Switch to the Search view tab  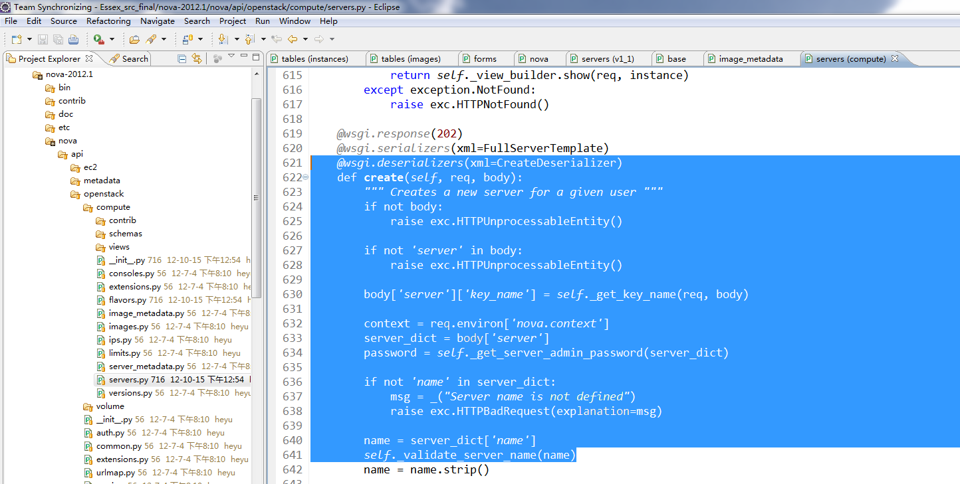(x=128, y=58)
